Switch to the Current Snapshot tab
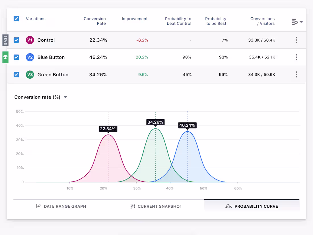This screenshot has height=235, width=313. point(156,206)
